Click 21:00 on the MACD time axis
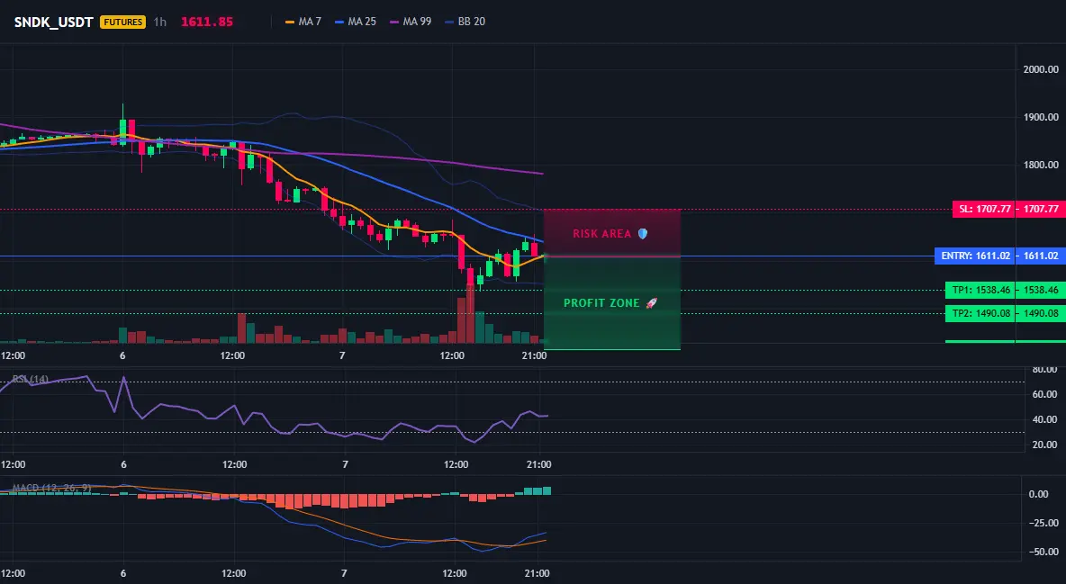The image size is (1066, 584). pos(538,573)
